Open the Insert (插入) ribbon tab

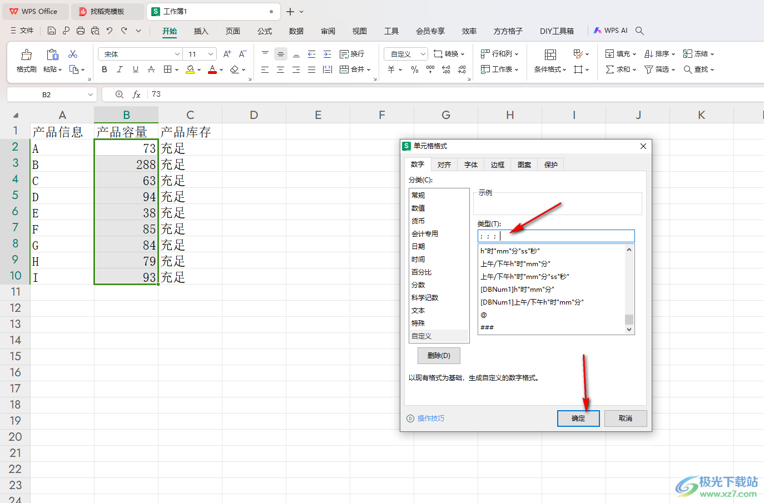pos(201,31)
